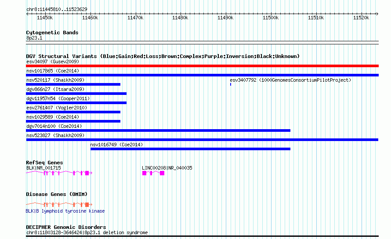The width and height of the screenshot is (391, 239).
Task: Open nsv520117 (Shaikh2009) variant label
Action: [x=55, y=80]
